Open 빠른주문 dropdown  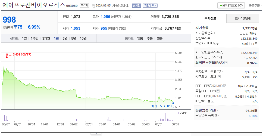(255, 5)
